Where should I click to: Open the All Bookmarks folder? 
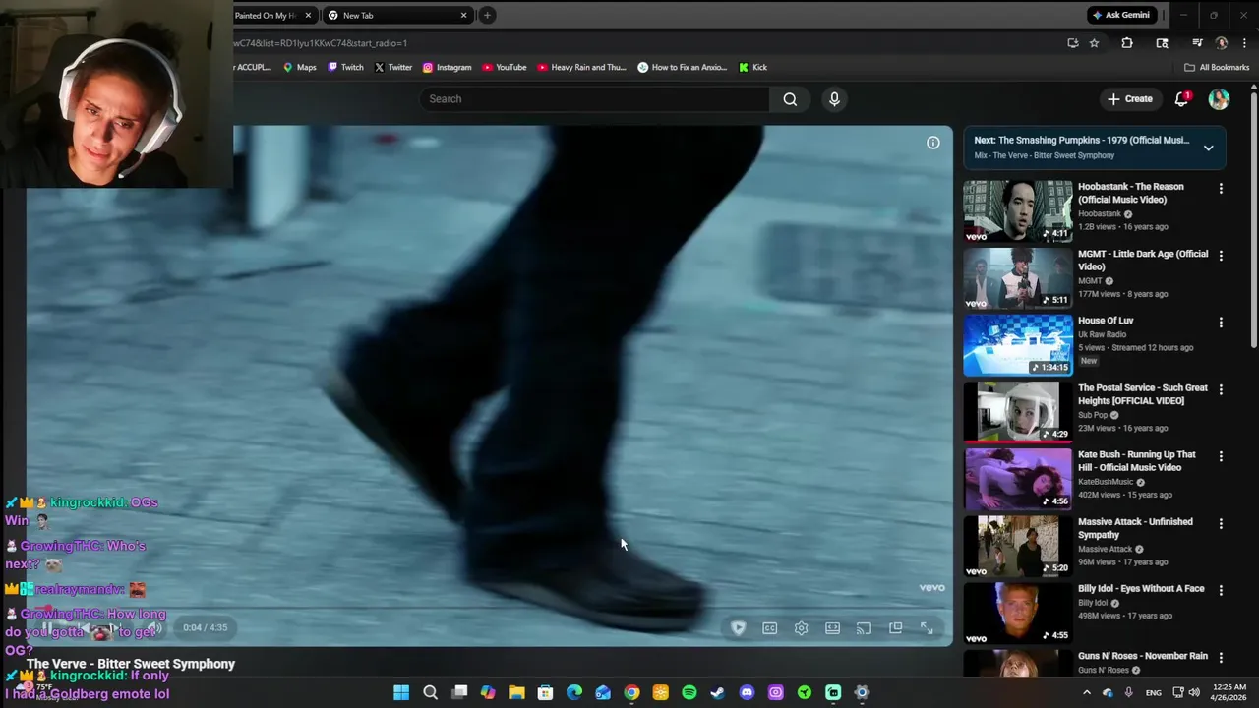tap(1217, 68)
